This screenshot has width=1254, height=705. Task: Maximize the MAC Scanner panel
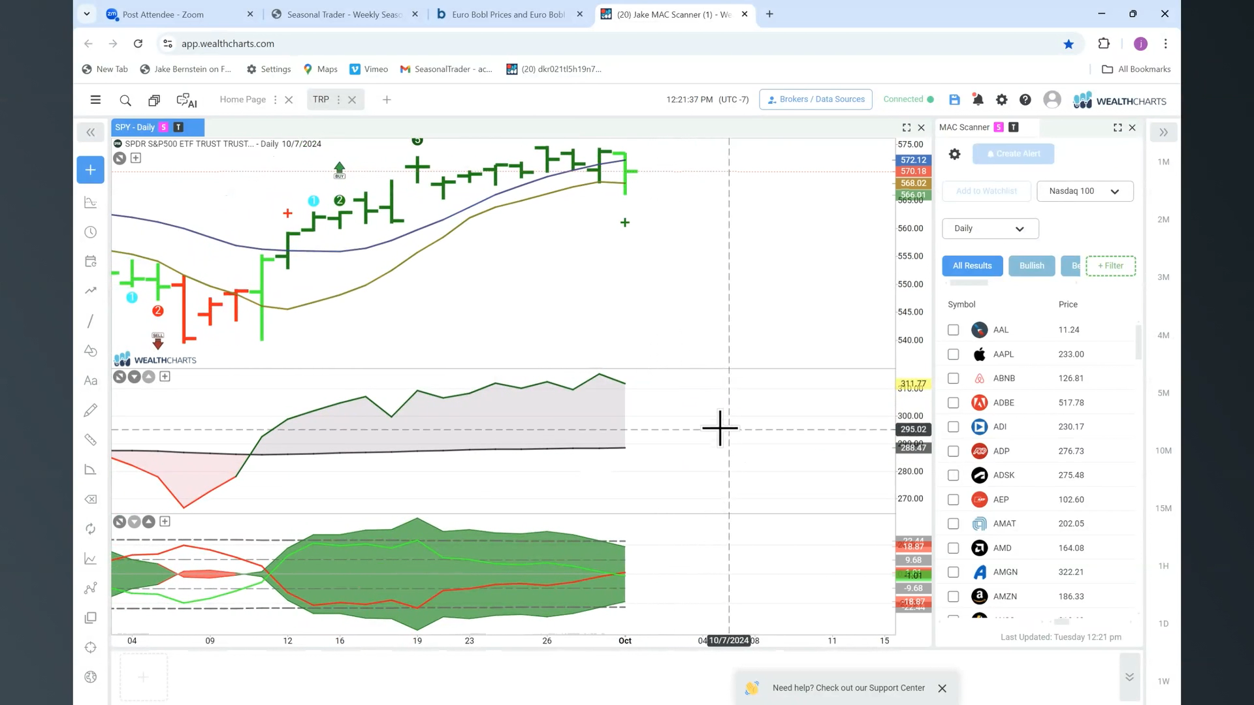(x=1117, y=127)
